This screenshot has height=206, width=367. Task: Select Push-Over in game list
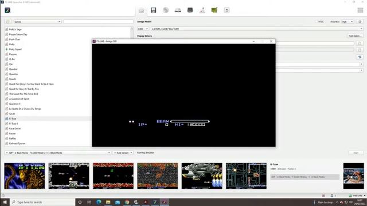coord(14,39)
